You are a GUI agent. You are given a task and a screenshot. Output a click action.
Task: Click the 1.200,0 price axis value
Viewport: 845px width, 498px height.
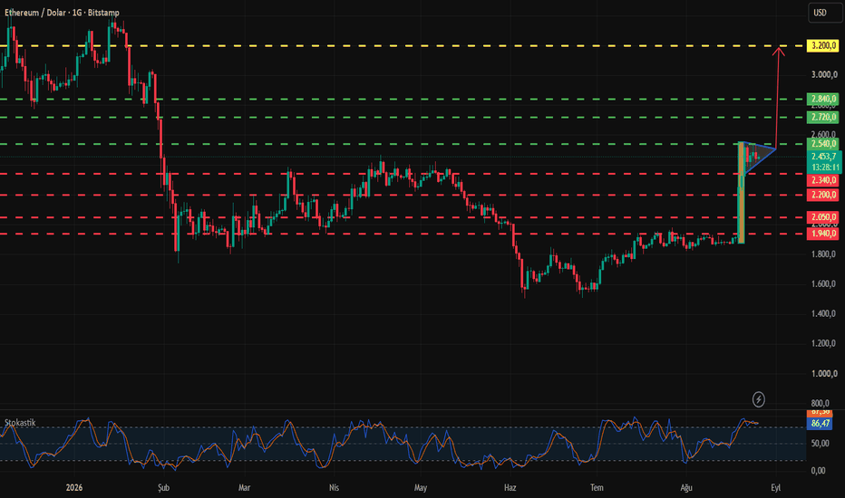[x=824, y=343]
